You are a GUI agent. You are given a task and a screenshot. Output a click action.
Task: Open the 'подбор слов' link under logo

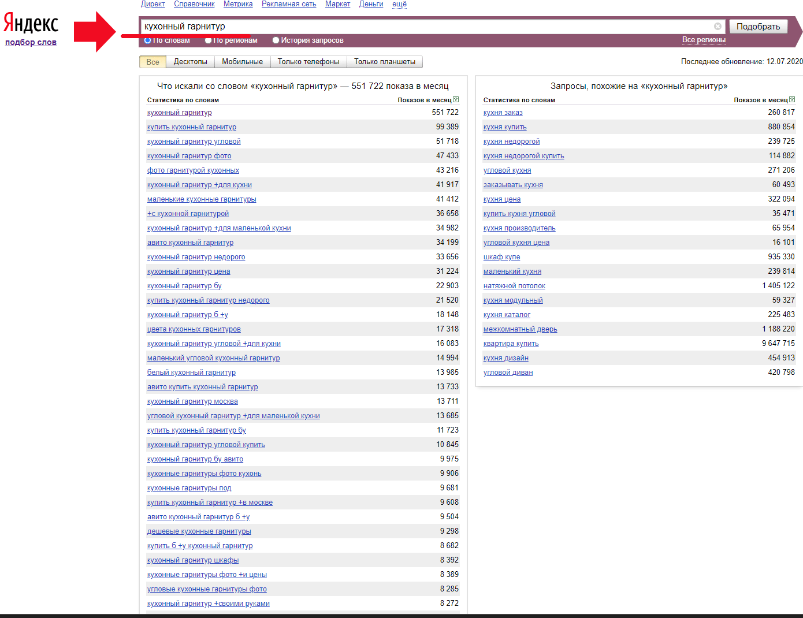[x=31, y=42]
